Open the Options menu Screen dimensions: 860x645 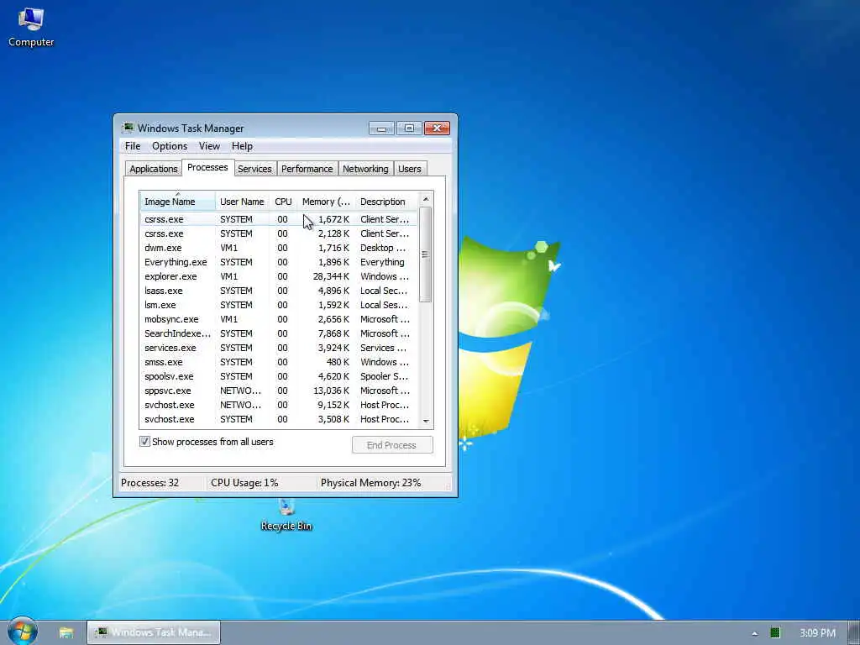point(170,146)
